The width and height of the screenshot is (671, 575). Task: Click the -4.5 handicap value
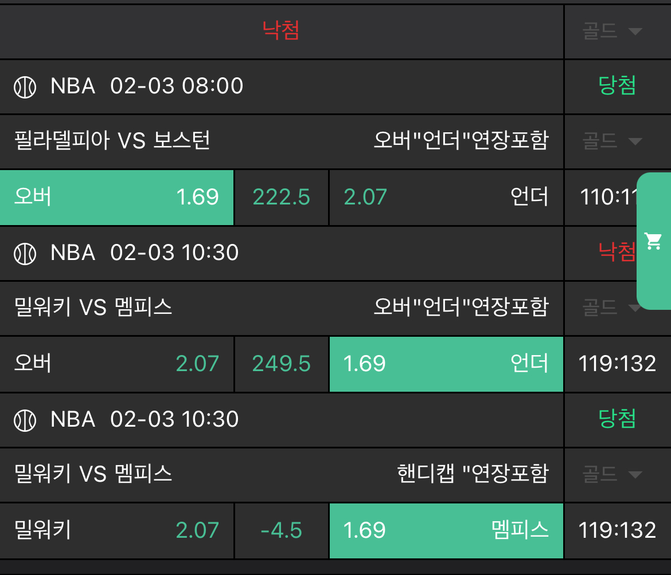pos(281,530)
